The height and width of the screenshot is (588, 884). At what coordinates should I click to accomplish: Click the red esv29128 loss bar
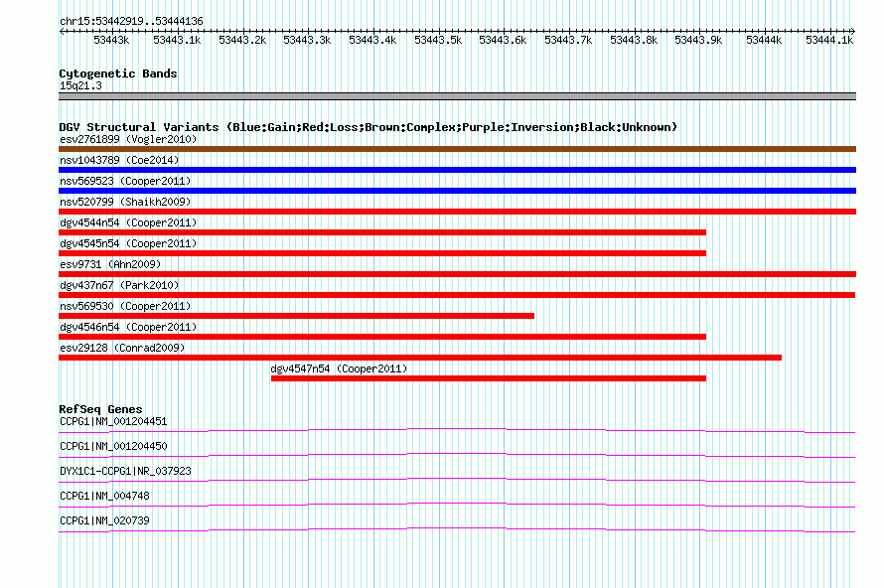[420, 358]
